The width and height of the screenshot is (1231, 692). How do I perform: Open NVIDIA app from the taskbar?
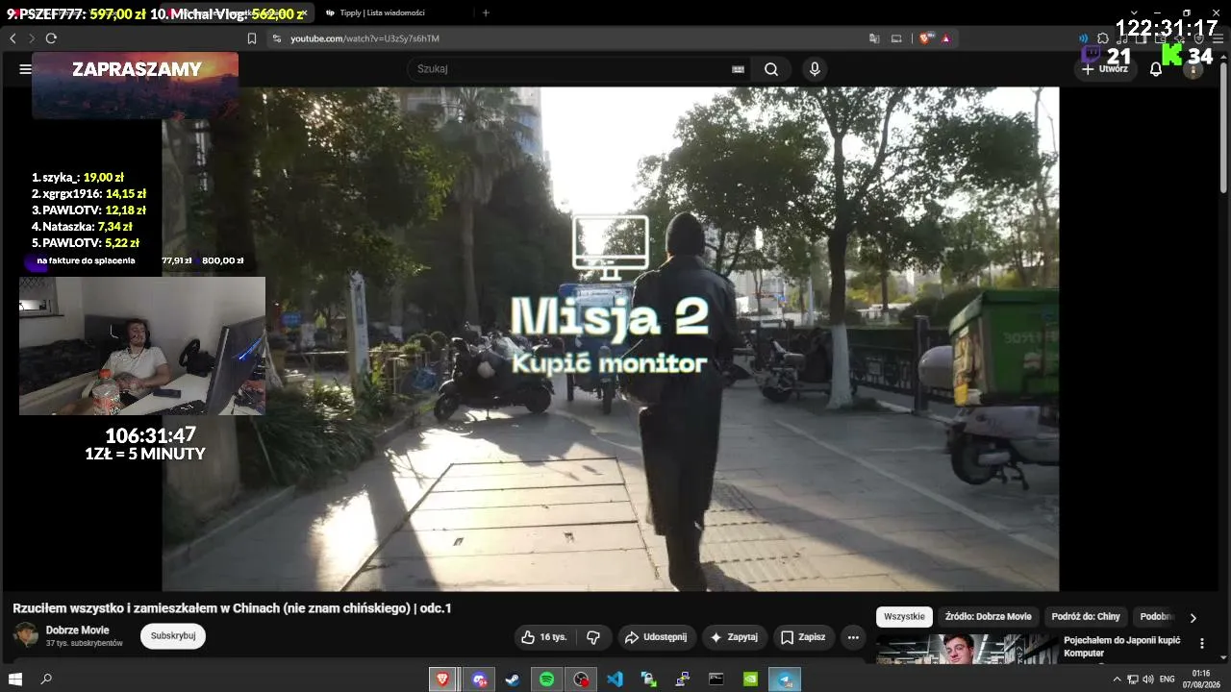point(751,680)
